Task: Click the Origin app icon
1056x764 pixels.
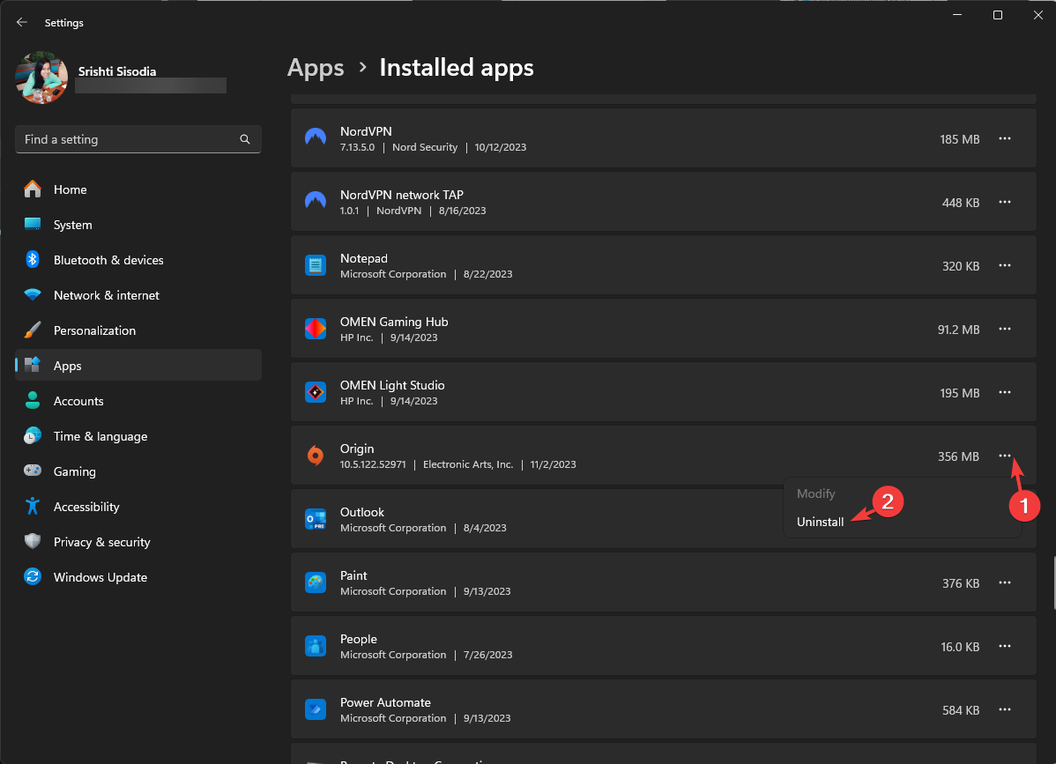Action: tap(316, 456)
